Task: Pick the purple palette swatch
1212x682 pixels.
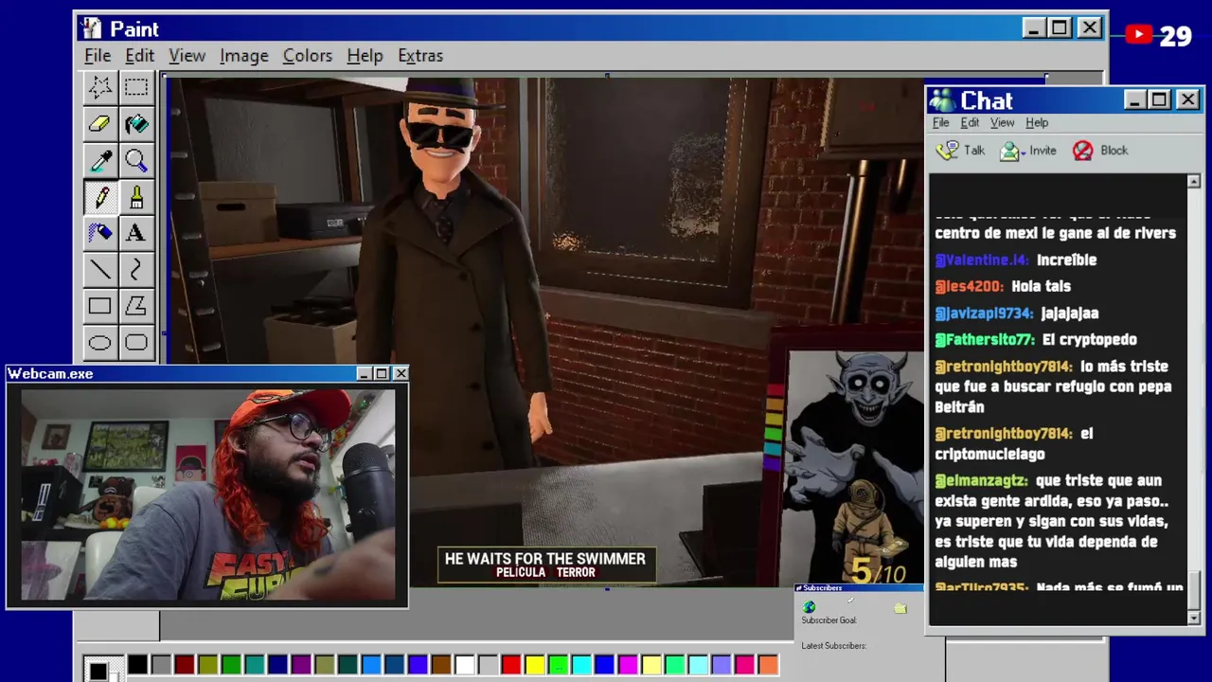Action: click(301, 665)
